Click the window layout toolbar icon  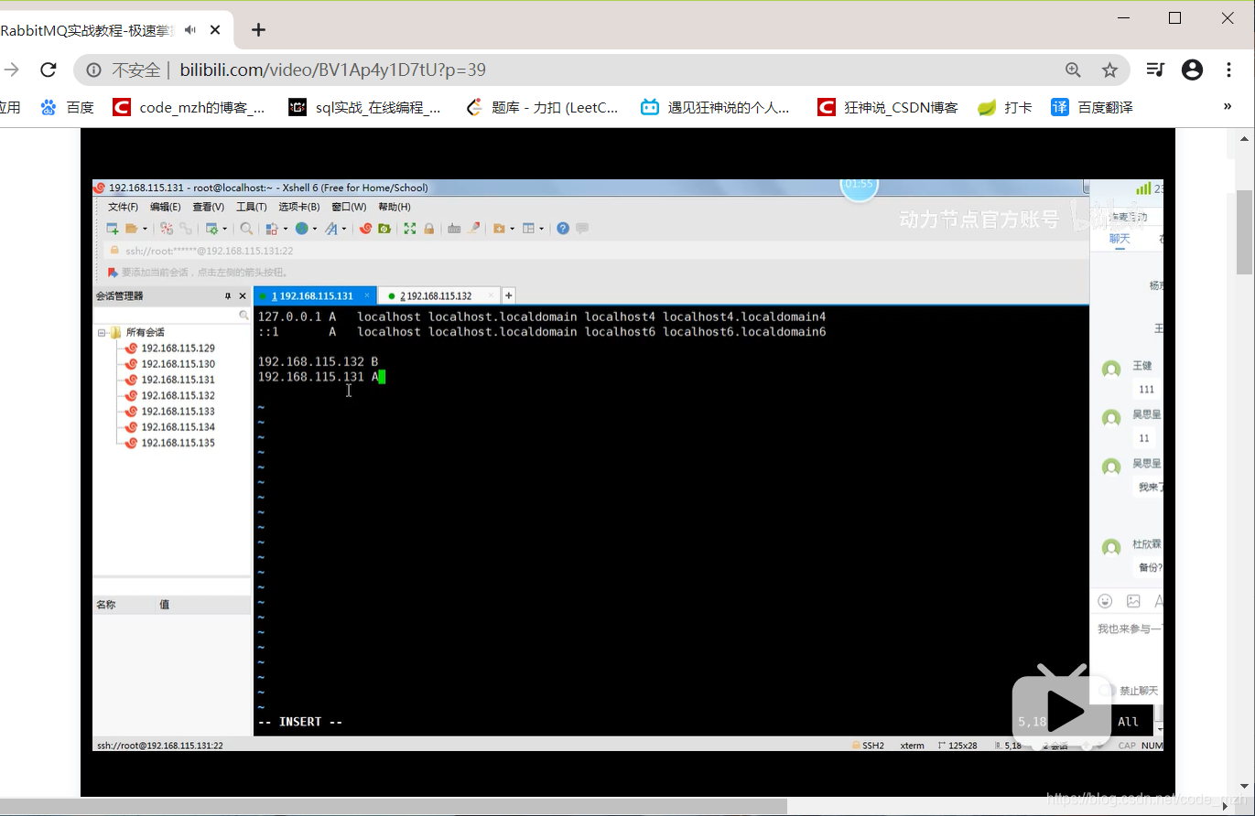[528, 229]
